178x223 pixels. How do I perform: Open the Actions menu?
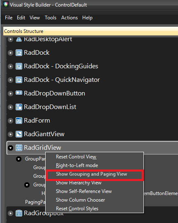(x=69, y=18)
